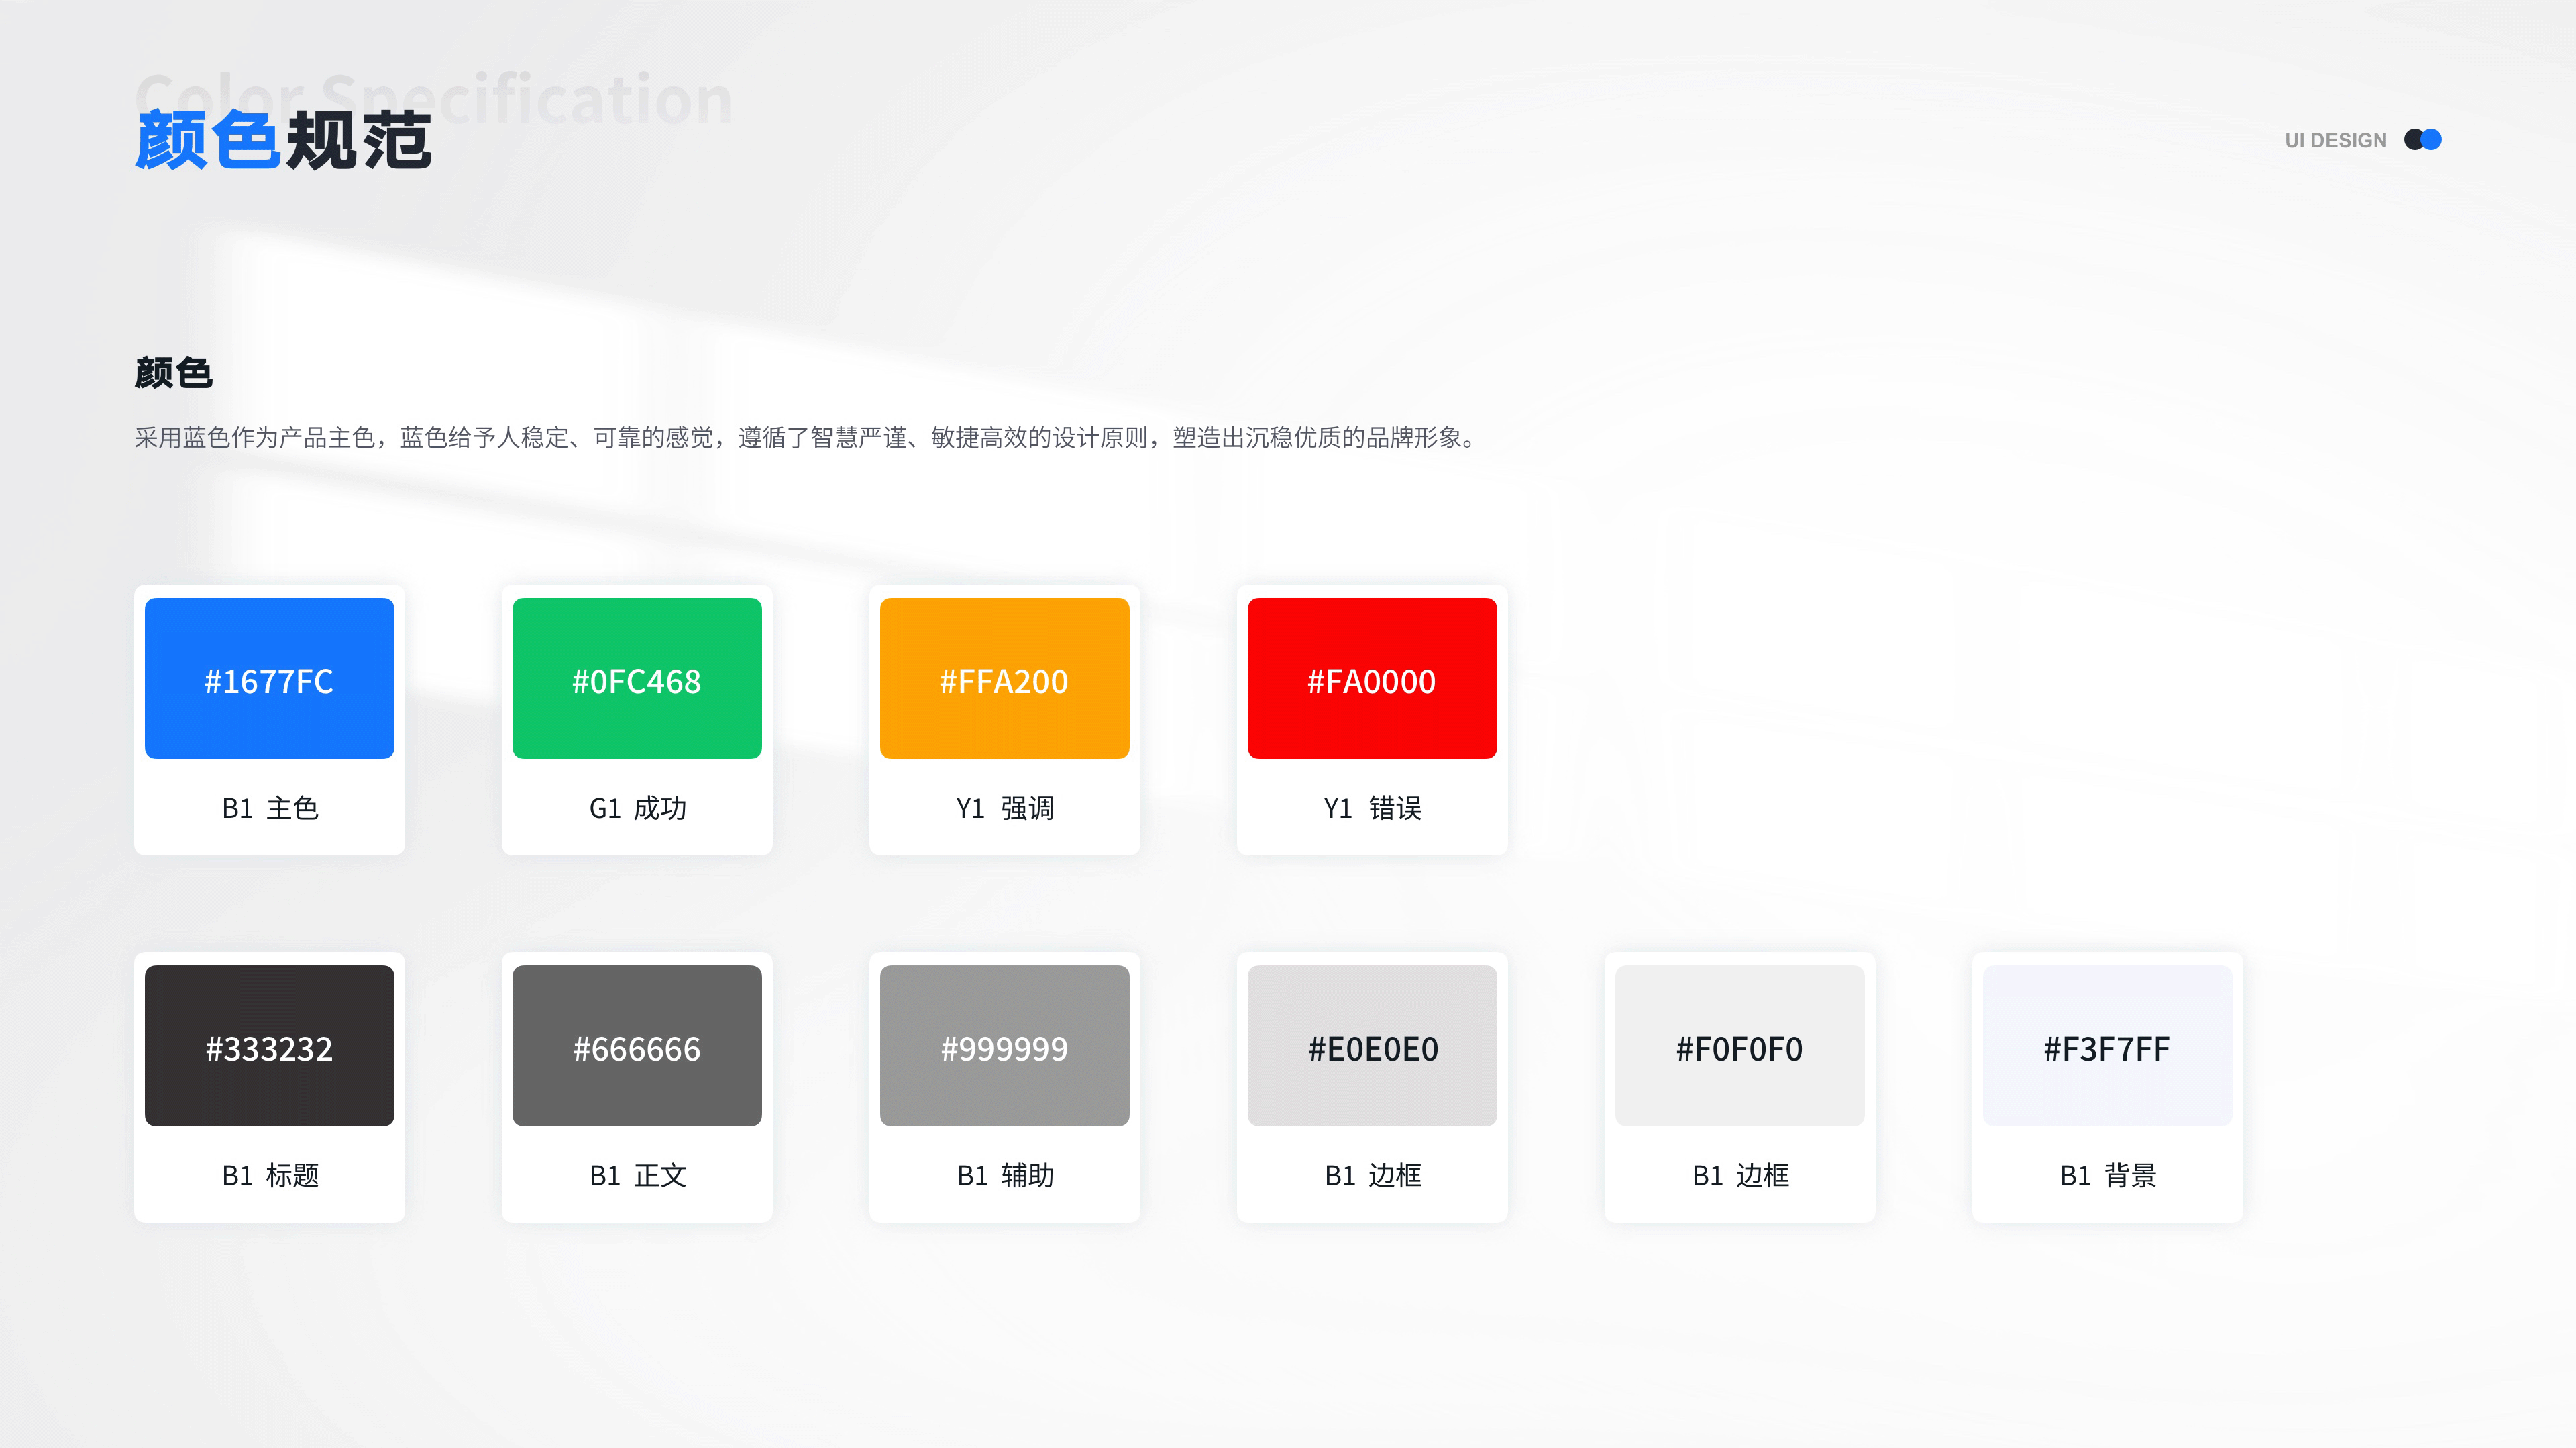The width and height of the screenshot is (2576, 1448).
Task: Choose the #999999 auxiliary color swatch
Action: pos(1004,1045)
